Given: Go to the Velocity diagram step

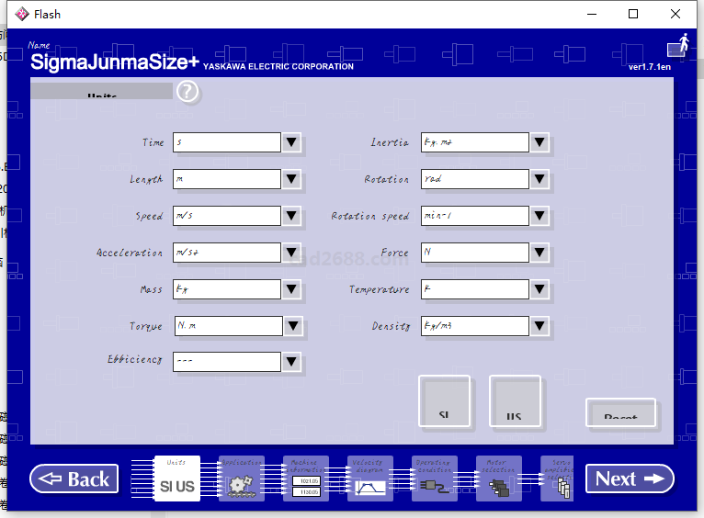Looking at the screenshot, I should pos(369,479).
